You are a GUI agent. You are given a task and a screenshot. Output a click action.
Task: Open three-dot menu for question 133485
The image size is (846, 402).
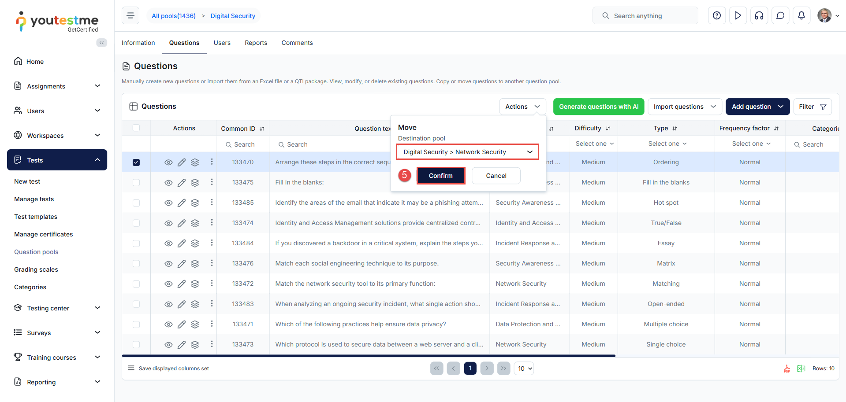click(x=212, y=202)
